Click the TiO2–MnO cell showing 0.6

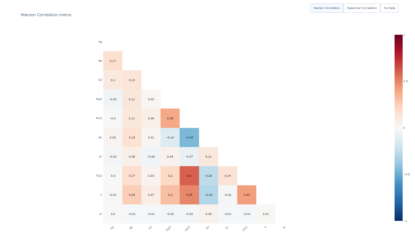pyautogui.click(x=189, y=176)
